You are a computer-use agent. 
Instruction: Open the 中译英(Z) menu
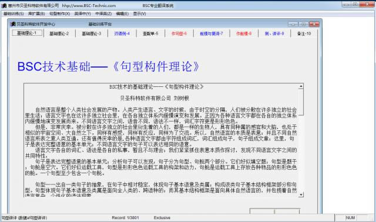tap(103, 14)
